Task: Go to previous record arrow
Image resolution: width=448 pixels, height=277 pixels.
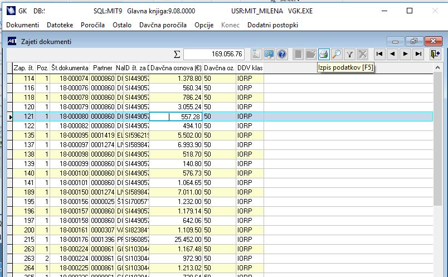Action: 393,54
